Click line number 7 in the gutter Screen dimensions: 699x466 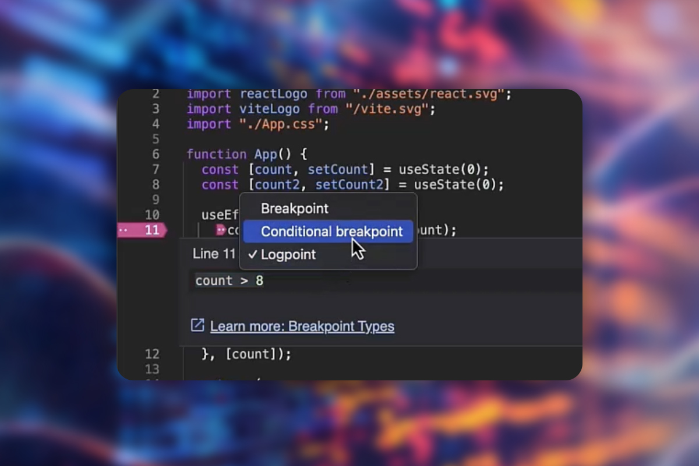pyautogui.click(x=155, y=170)
